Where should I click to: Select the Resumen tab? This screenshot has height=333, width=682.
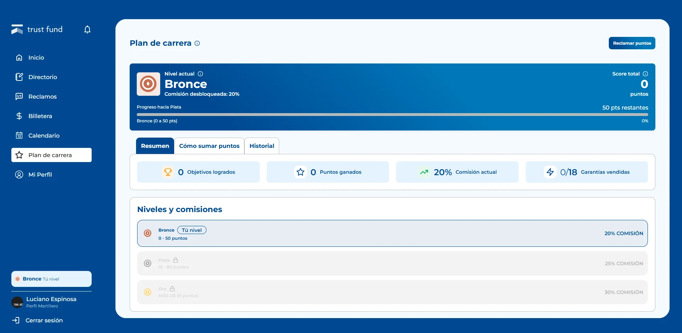(x=155, y=146)
